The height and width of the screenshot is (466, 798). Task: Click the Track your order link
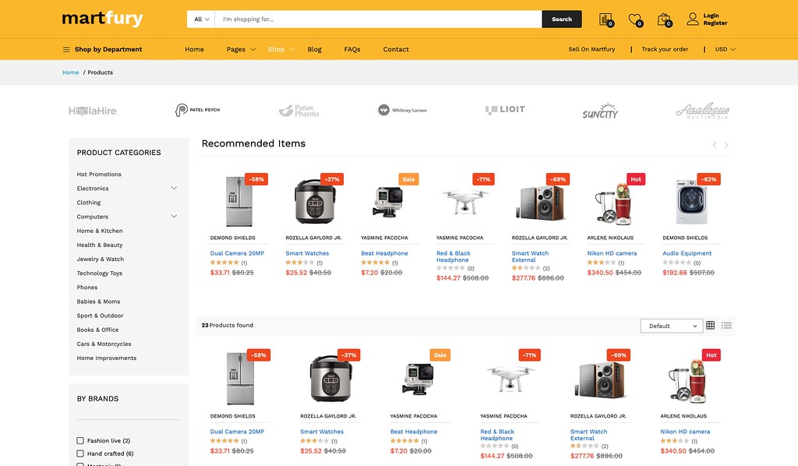[665, 49]
